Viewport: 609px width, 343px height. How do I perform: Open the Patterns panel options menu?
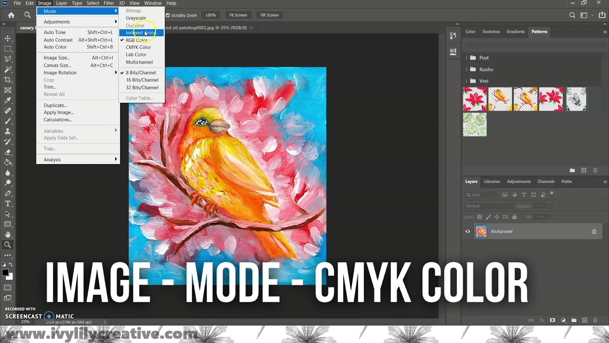pos(605,32)
